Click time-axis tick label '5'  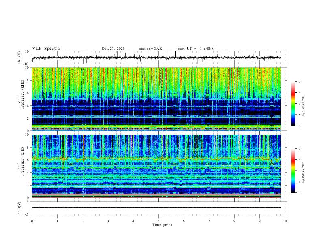tap(158, 221)
